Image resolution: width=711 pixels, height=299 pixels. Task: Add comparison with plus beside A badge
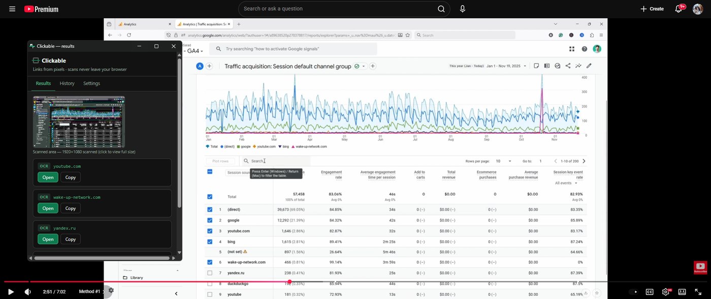click(x=209, y=66)
